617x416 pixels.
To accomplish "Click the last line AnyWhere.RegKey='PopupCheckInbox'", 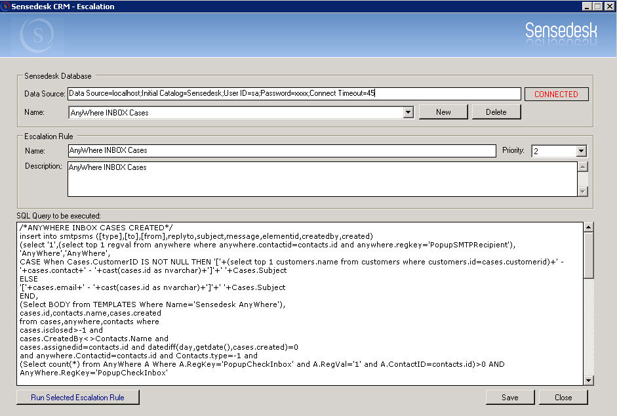I will coord(94,373).
